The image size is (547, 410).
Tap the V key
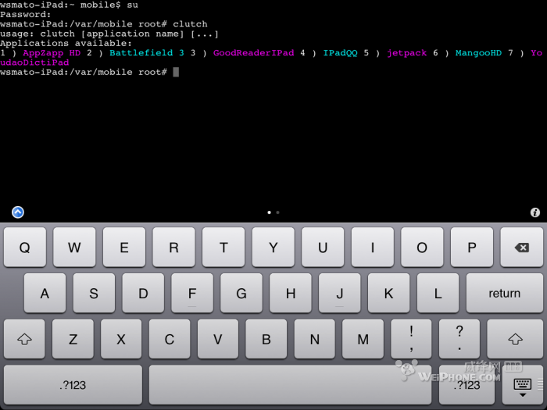218,339
